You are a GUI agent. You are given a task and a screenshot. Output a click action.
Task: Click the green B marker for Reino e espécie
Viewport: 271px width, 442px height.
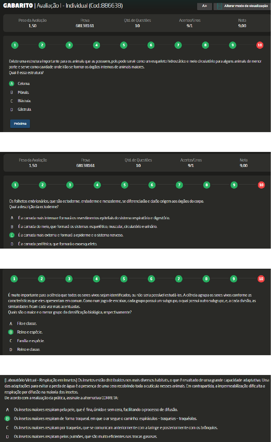tap(11, 332)
